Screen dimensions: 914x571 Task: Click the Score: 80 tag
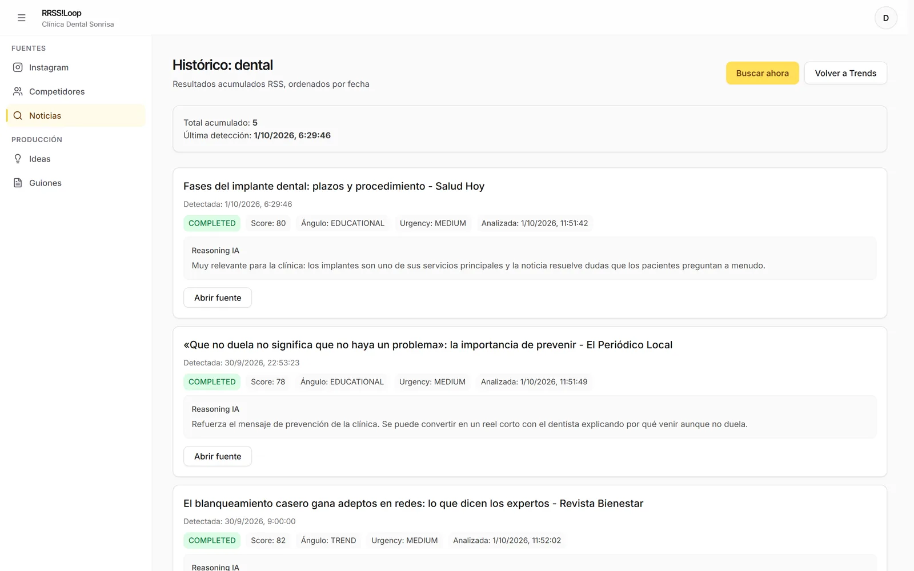pyautogui.click(x=268, y=223)
